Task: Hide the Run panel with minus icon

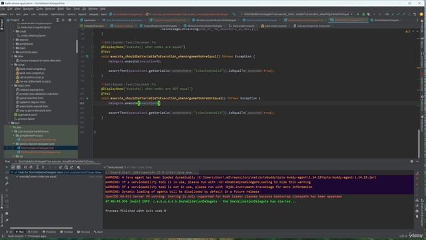Action: 417,161
